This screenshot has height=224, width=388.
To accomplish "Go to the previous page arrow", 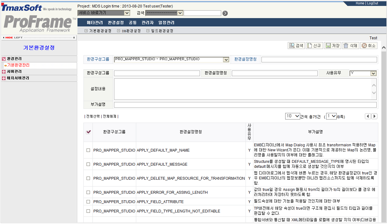I will coord(368,116).
